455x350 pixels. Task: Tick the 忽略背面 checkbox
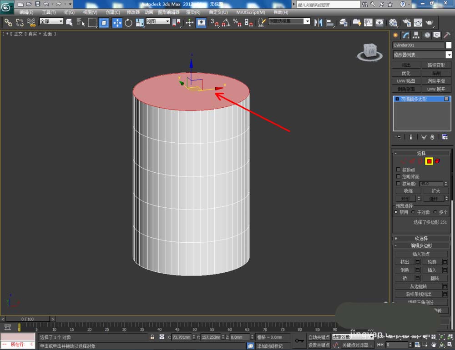pos(399,176)
